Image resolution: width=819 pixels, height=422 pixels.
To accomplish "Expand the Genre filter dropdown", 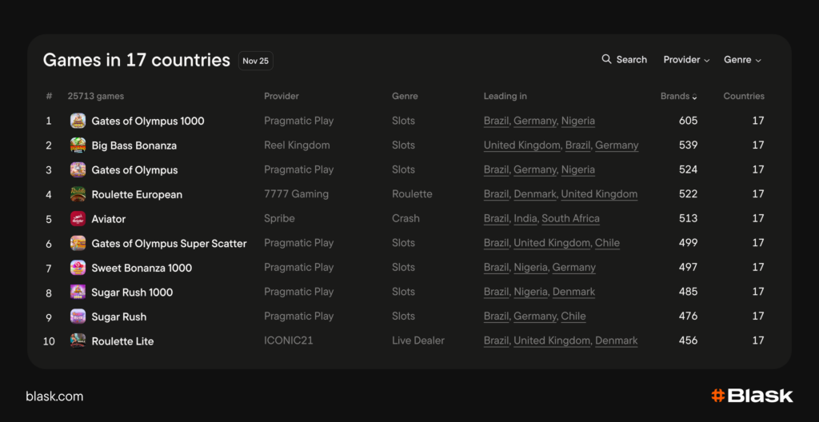I will [742, 60].
